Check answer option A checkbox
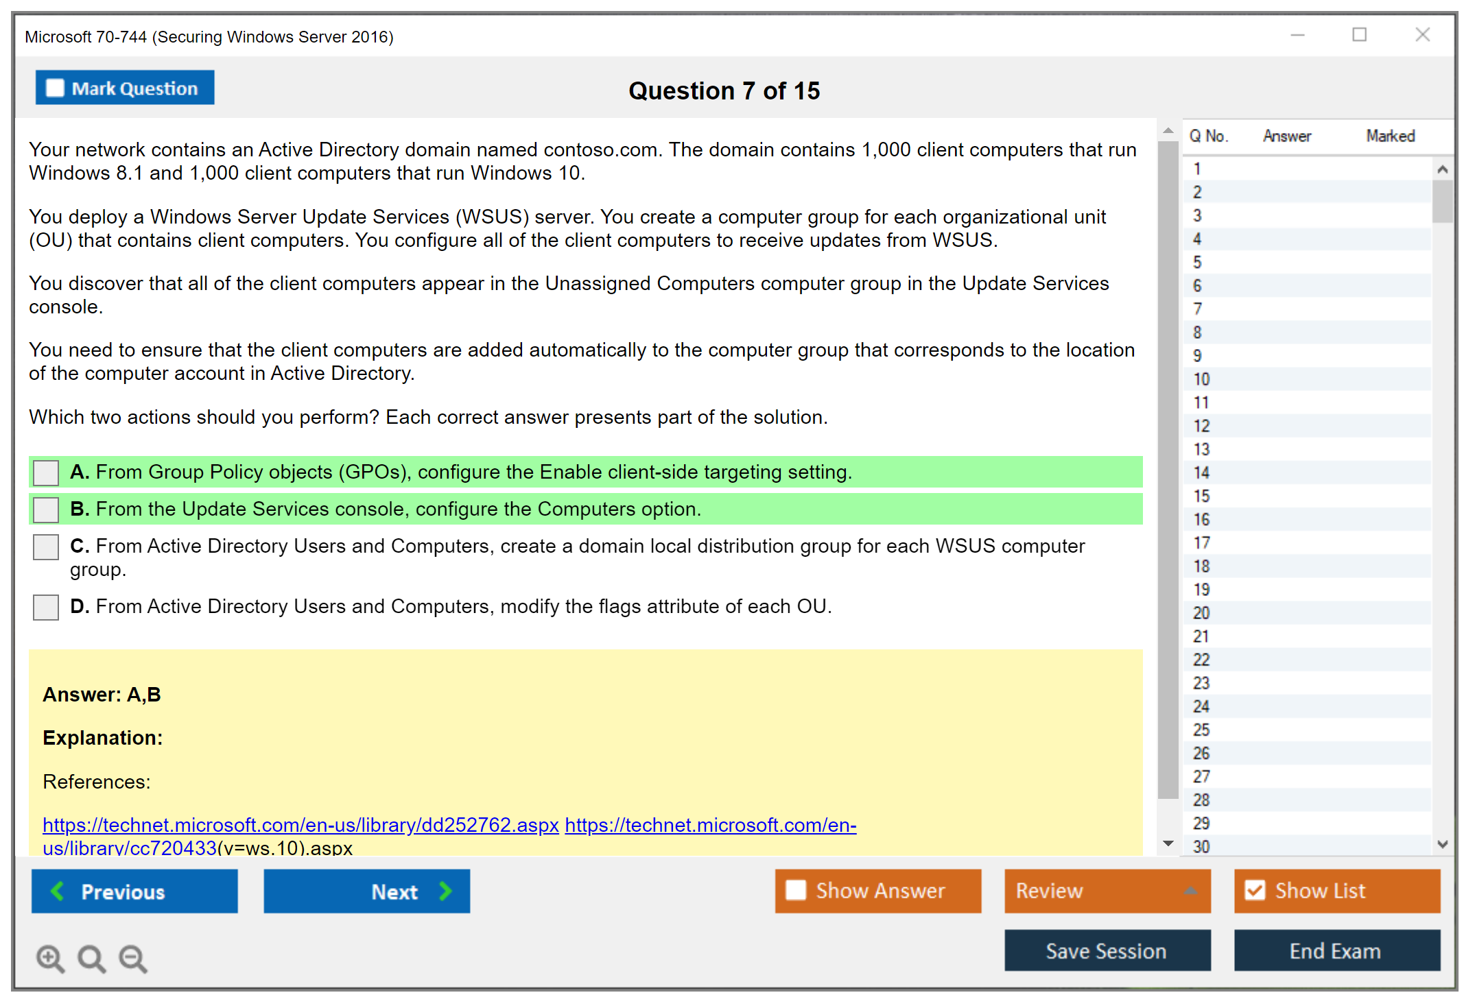1475x1008 pixels. click(x=46, y=472)
